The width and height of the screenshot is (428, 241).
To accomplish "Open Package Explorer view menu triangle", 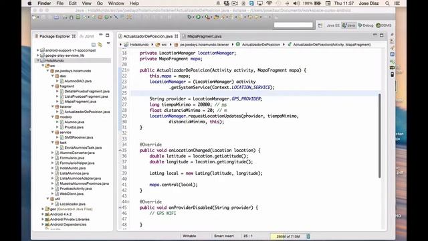I will coord(108,44).
